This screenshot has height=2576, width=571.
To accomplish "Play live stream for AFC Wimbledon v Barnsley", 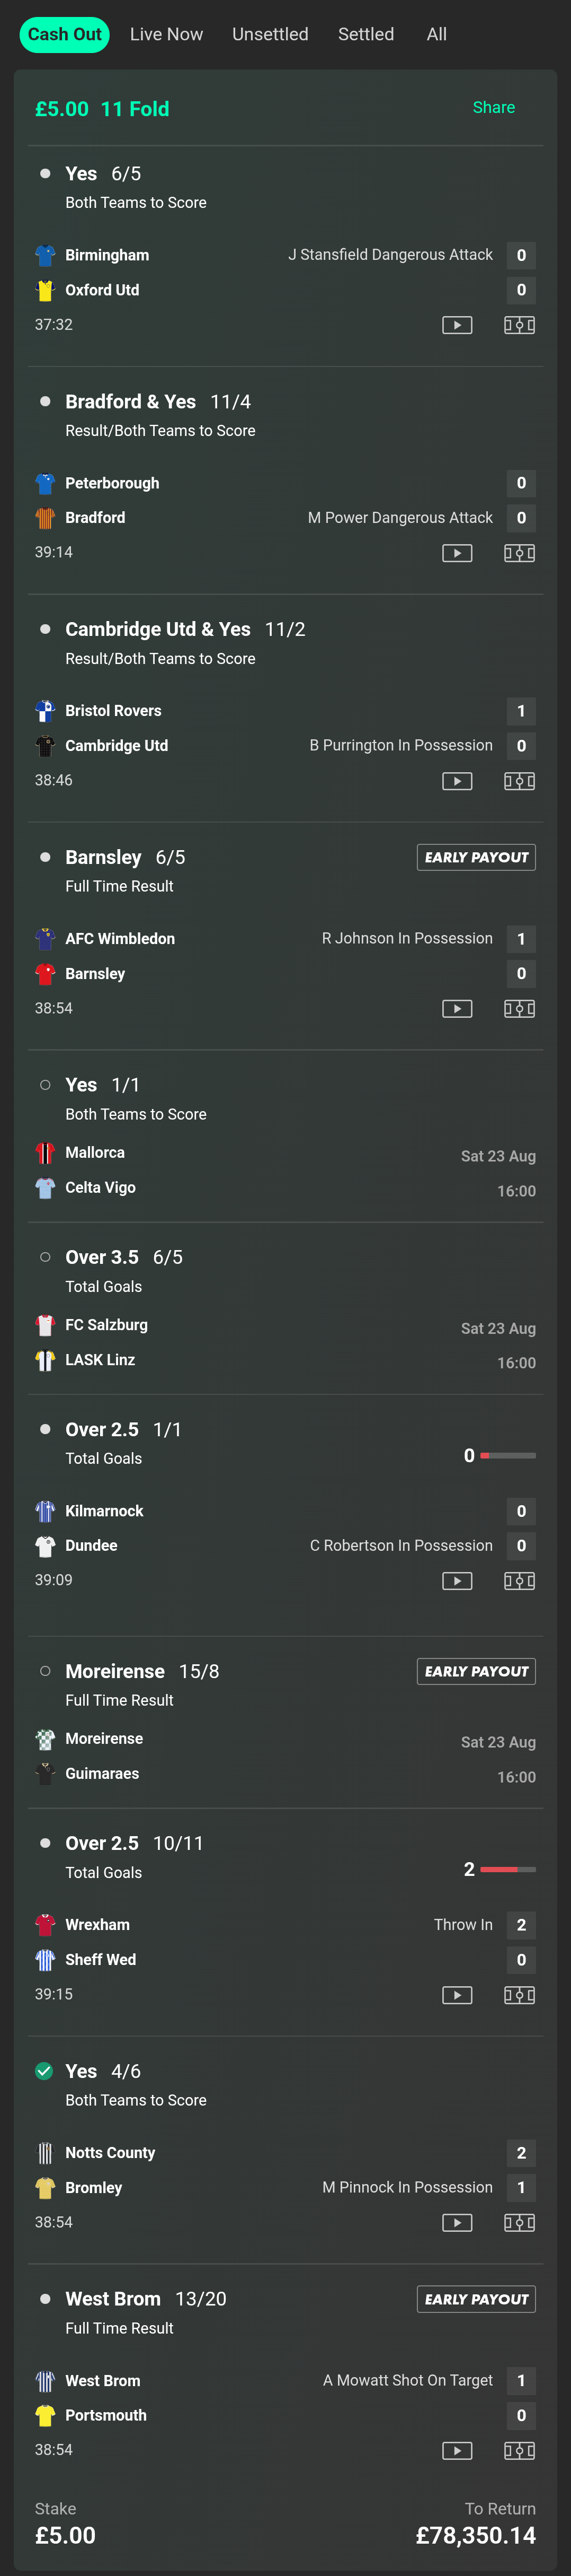I will tap(457, 1009).
